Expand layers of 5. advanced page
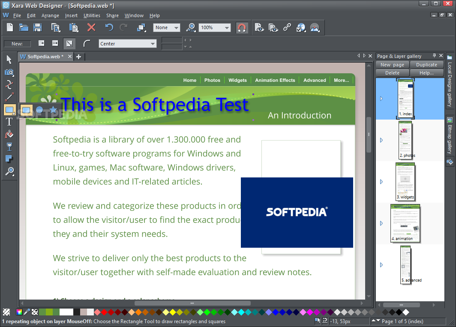Viewport: 456px width, 327px height. (381, 265)
